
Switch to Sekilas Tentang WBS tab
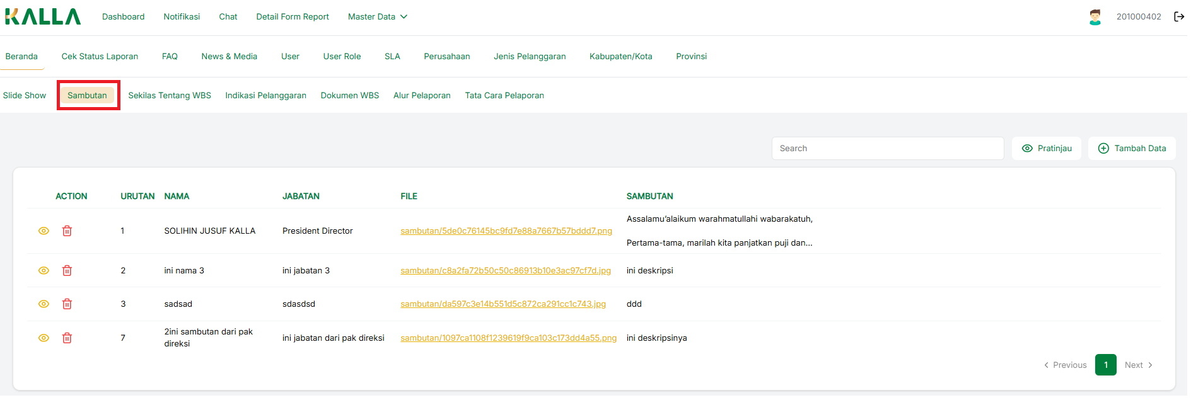170,96
